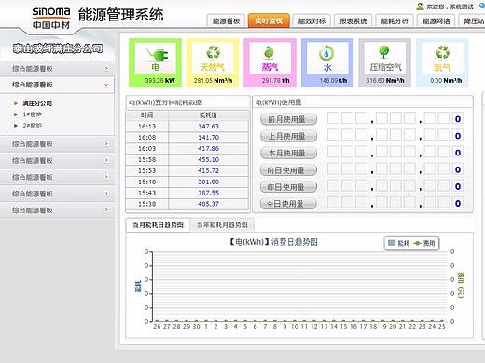This screenshot has height=363, width=485.
Task: Click the sinoma 中国中材 logo
Action: [51, 18]
